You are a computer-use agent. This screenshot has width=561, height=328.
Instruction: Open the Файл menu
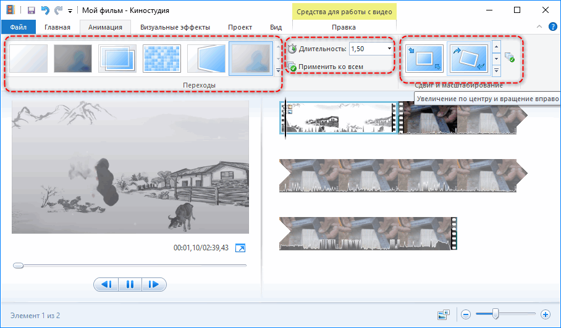point(18,27)
